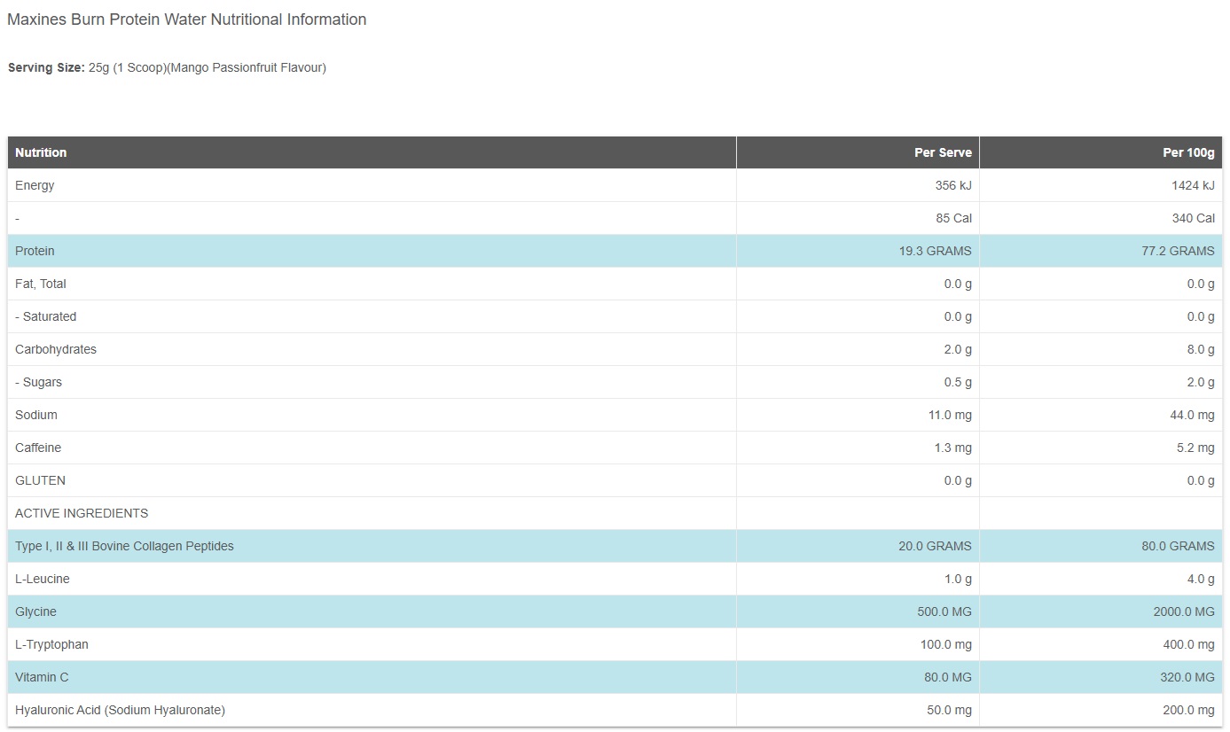This screenshot has height=732, width=1230.
Task: Click the 'L-Leucine' row label
Action: [43, 579]
